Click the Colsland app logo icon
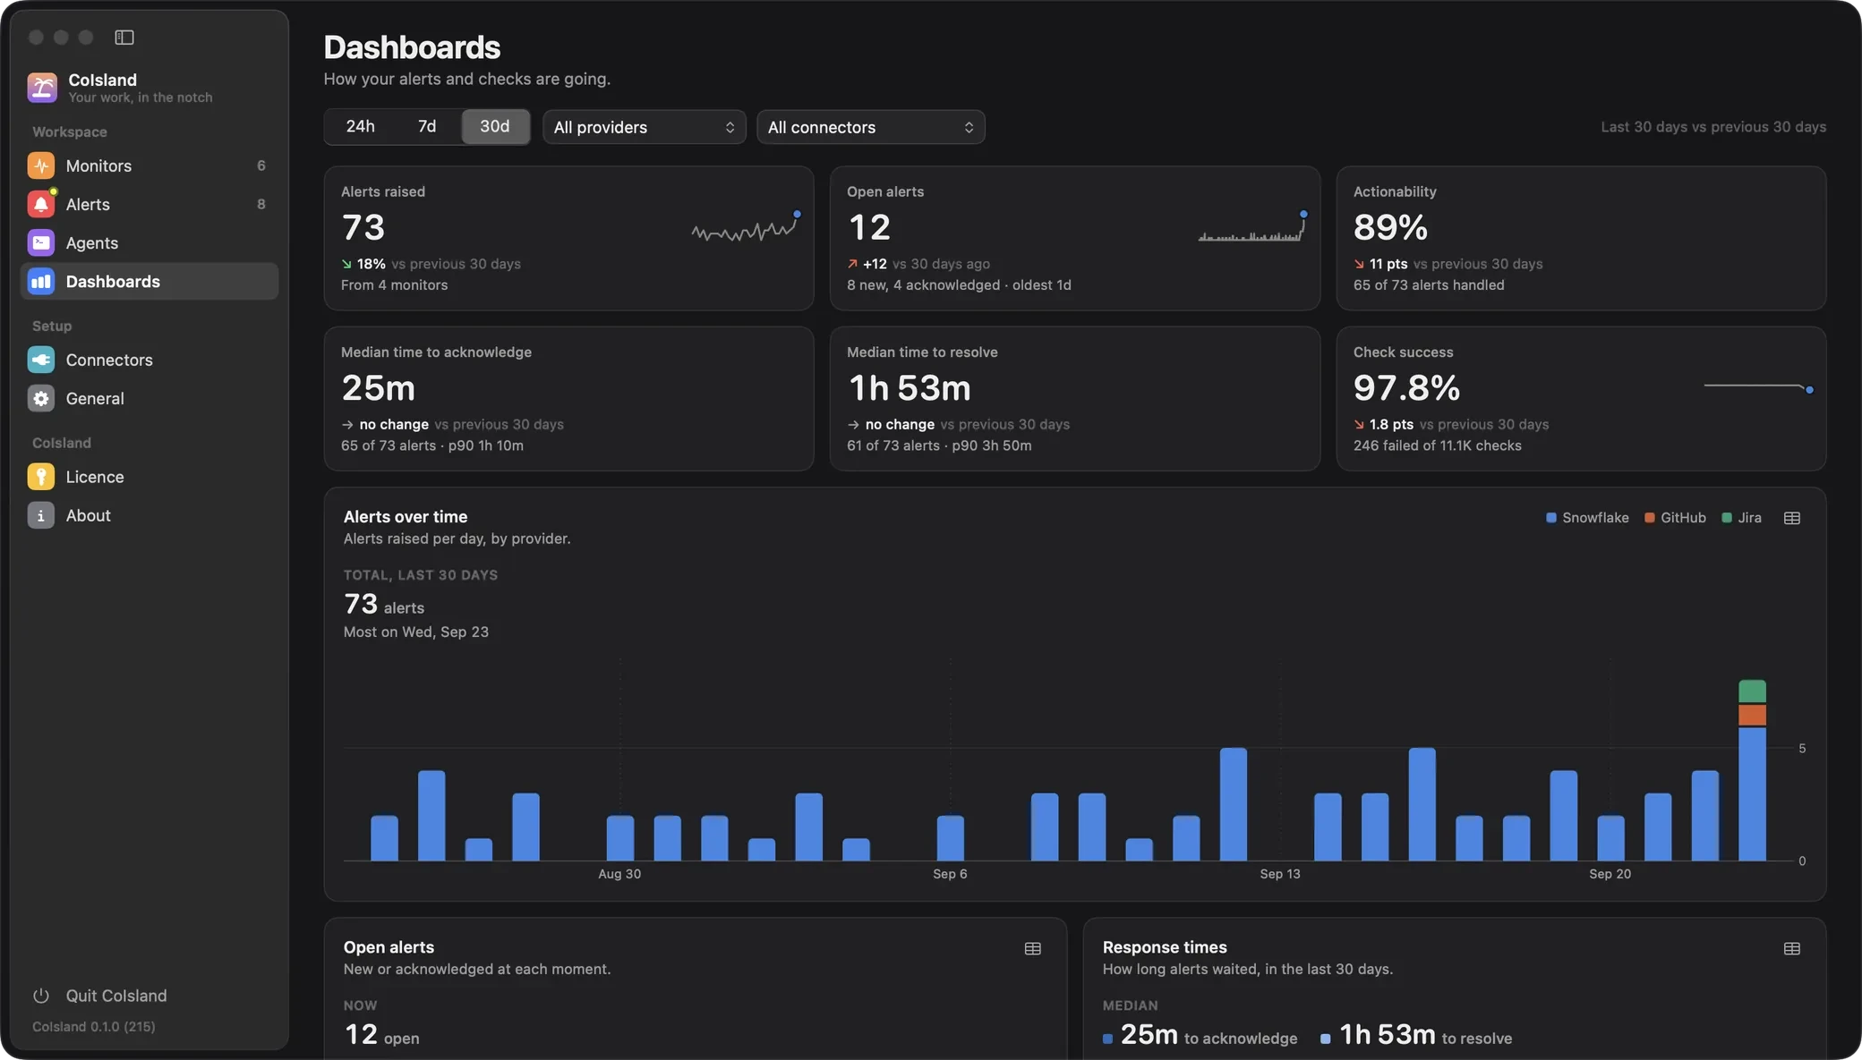This screenshot has height=1060, width=1862. pyautogui.click(x=42, y=88)
